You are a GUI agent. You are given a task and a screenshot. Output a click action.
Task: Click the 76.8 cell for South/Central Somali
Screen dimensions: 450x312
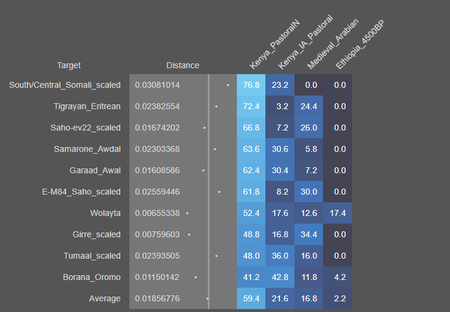pyautogui.click(x=251, y=85)
